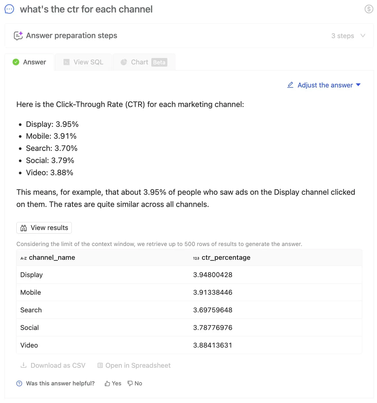The height and width of the screenshot is (403, 377).
Task: Click the help question mark icon
Action: (x=19, y=383)
